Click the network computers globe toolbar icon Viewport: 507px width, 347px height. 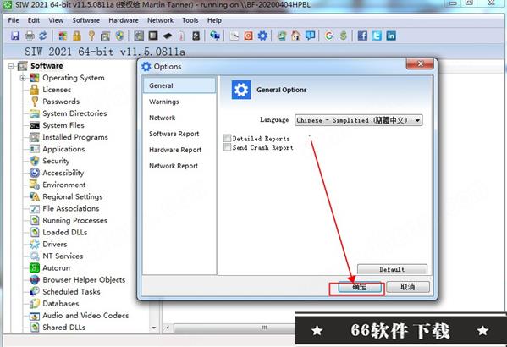pyautogui.click(x=215, y=36)
